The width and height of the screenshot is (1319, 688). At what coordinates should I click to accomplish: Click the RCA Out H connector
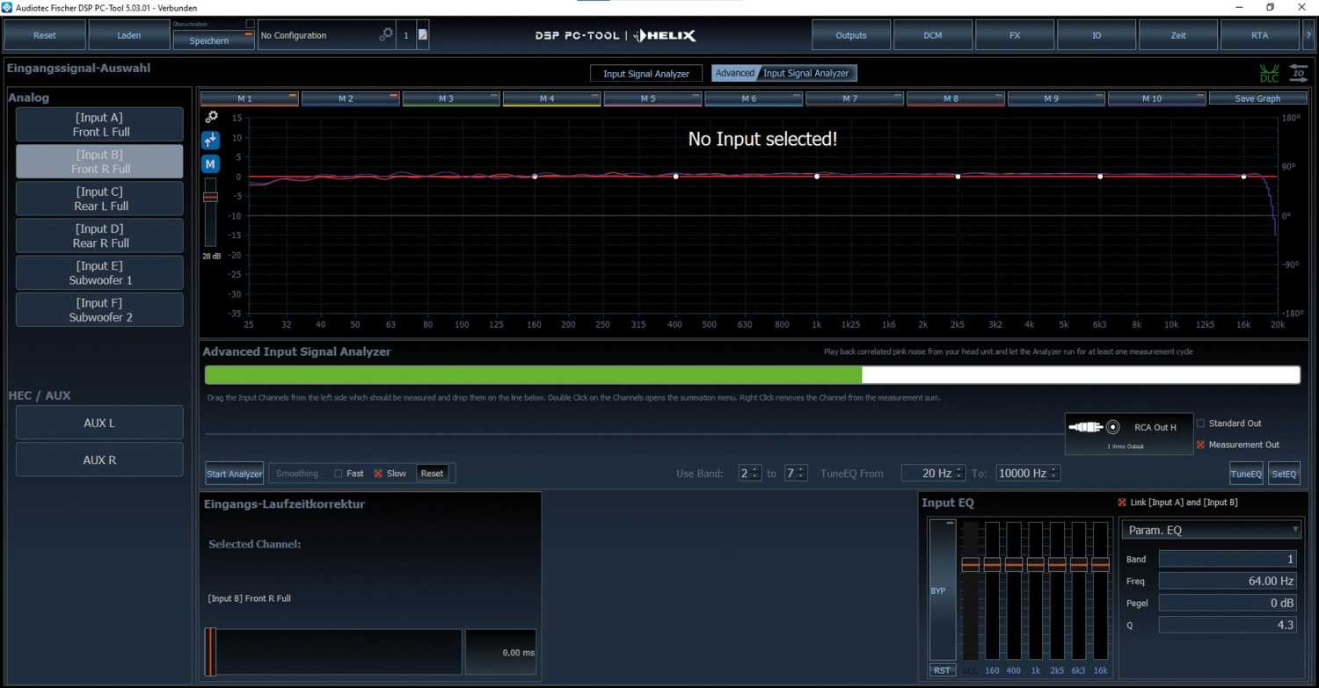click(1129, 433)
